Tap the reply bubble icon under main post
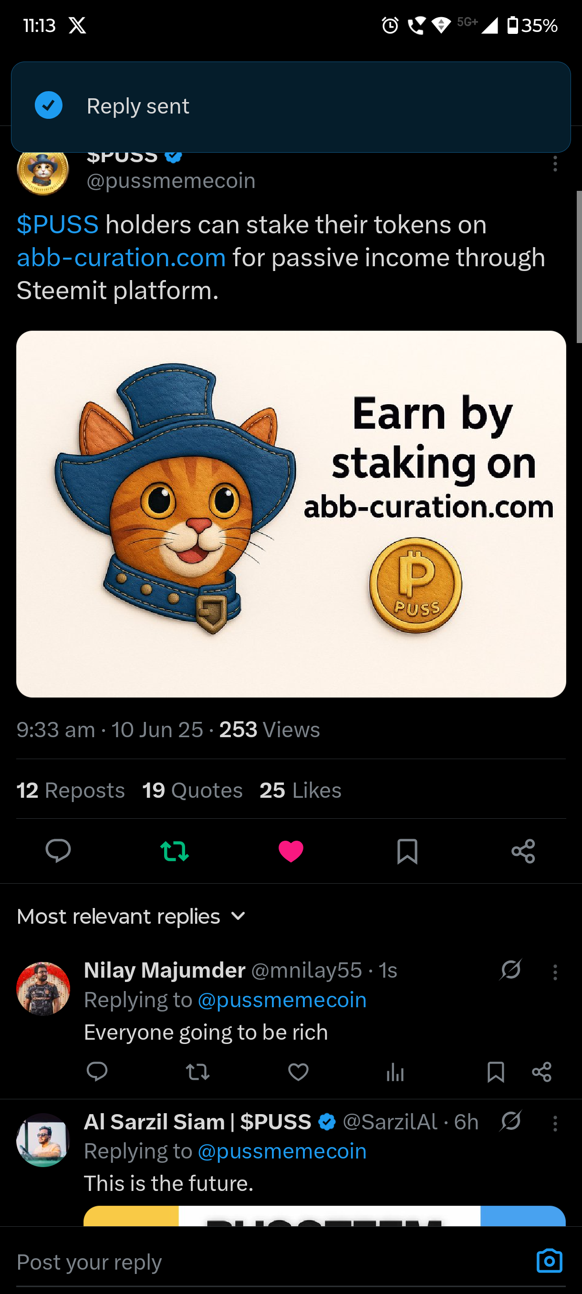 (x=58, y=851)
